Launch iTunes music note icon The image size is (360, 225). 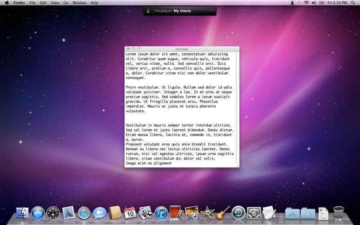click(161, 213)
